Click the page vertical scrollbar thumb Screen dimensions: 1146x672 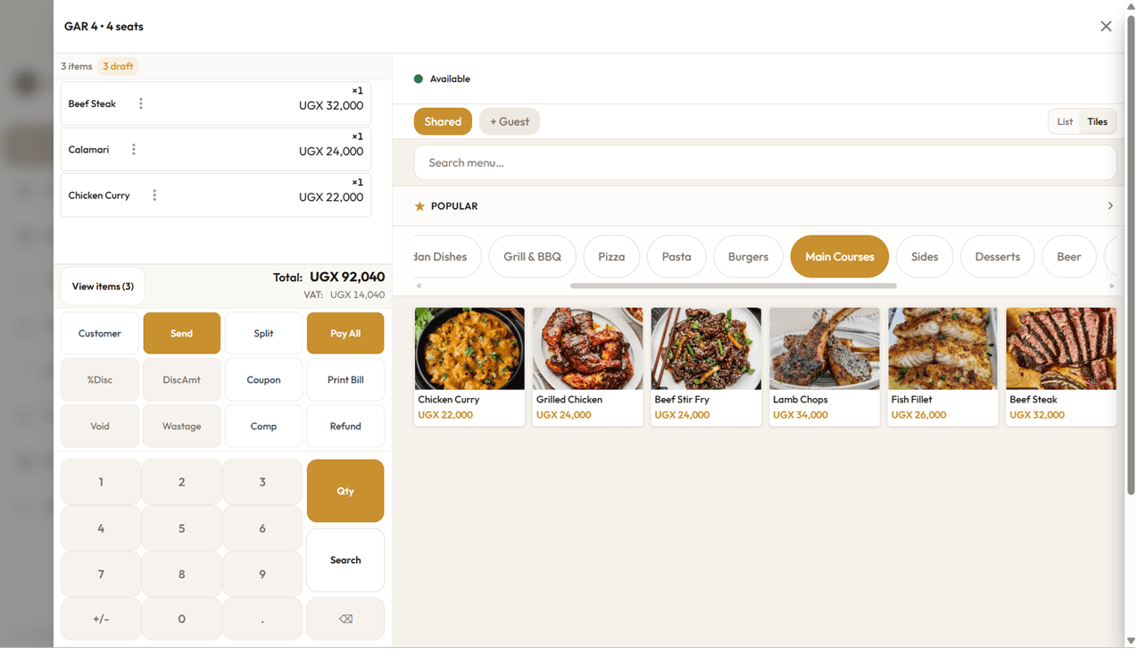(x=1131, y=254)
